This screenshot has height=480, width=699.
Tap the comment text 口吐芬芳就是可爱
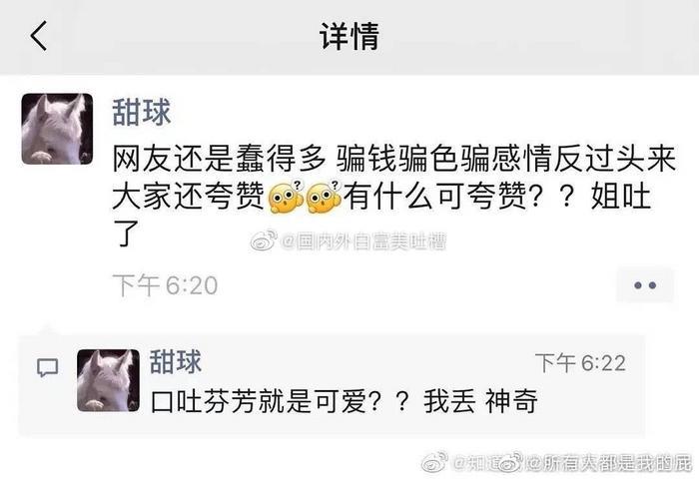pos(261,401)
